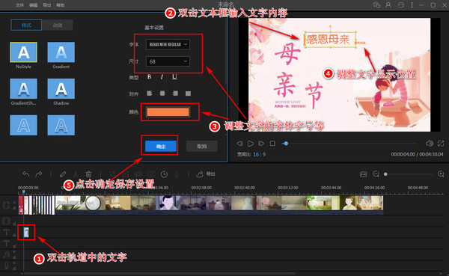Click the fit timeline to window icon
Screen dimensions: 449x276
(x=363, y=174)
